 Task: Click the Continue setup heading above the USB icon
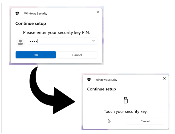101,89
